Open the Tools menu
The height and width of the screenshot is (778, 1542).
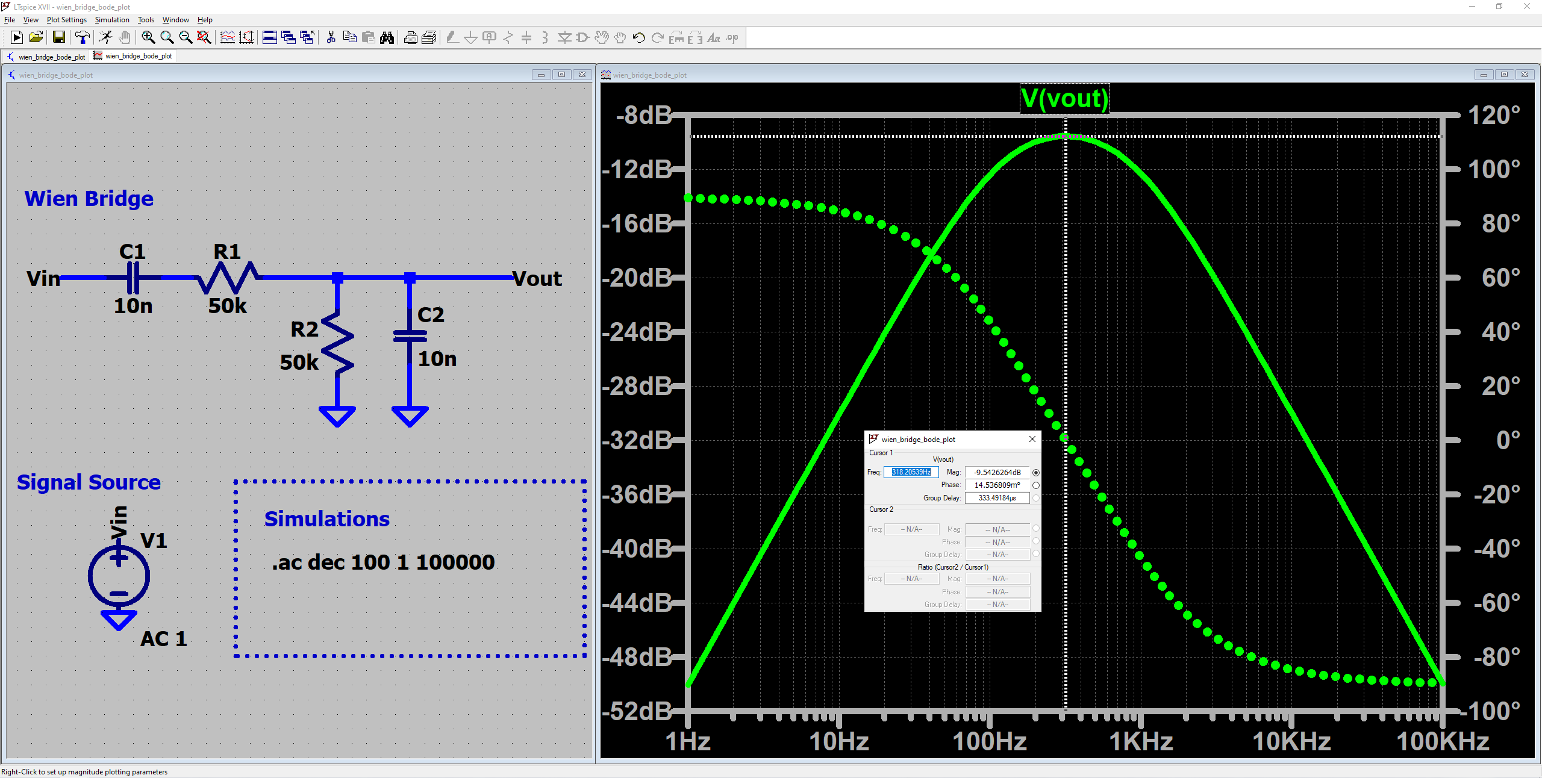pyautogui.click(x=146, y=20)
